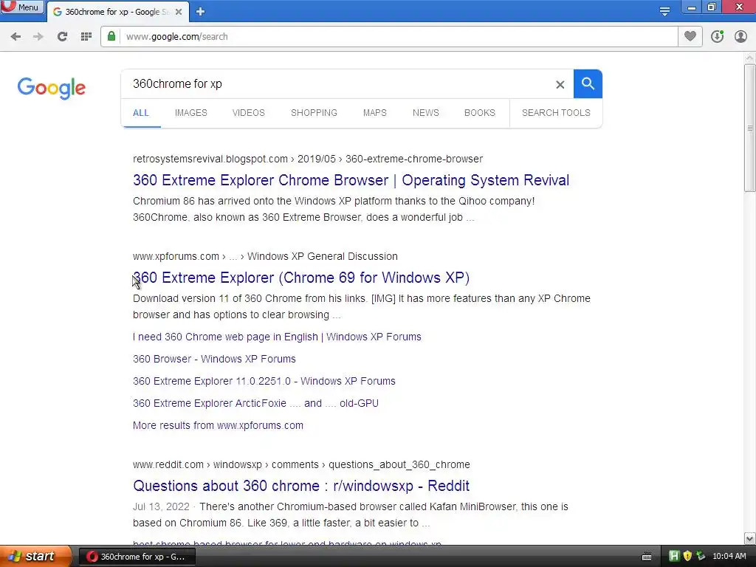Click the scrollbar down arrow
Viewport: 756px width, 567px height.
point(750,538)
